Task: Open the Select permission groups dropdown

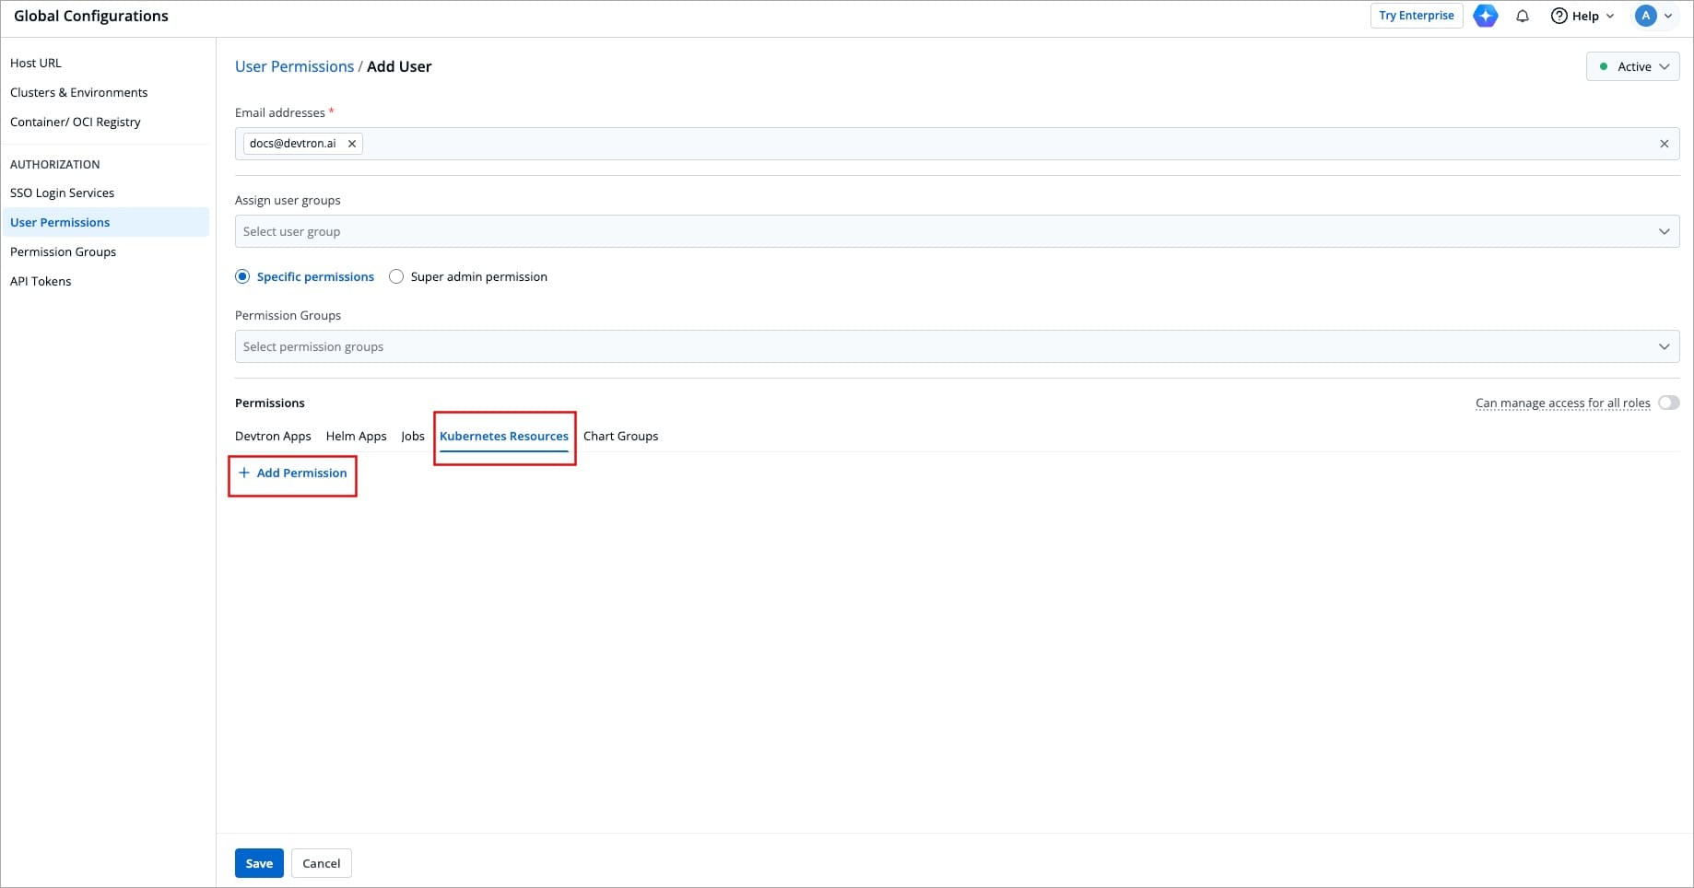Action: tap(956, 346)
